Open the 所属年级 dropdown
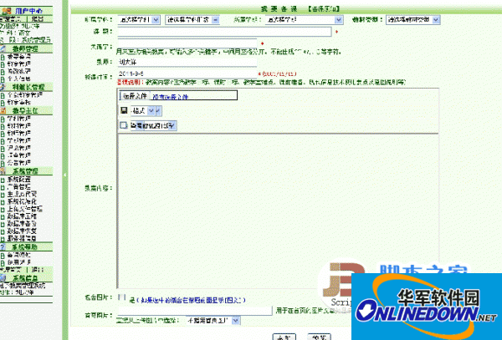The height and width of the screenshot is (340, 502). pyautogui.click(x=305, y=20)
